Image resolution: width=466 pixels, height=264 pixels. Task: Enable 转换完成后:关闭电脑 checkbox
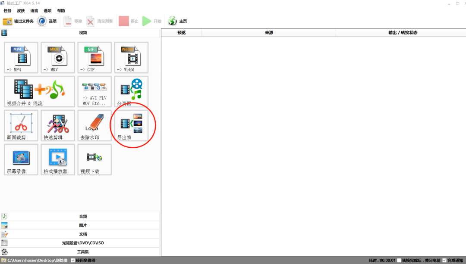tap(399, 261)
